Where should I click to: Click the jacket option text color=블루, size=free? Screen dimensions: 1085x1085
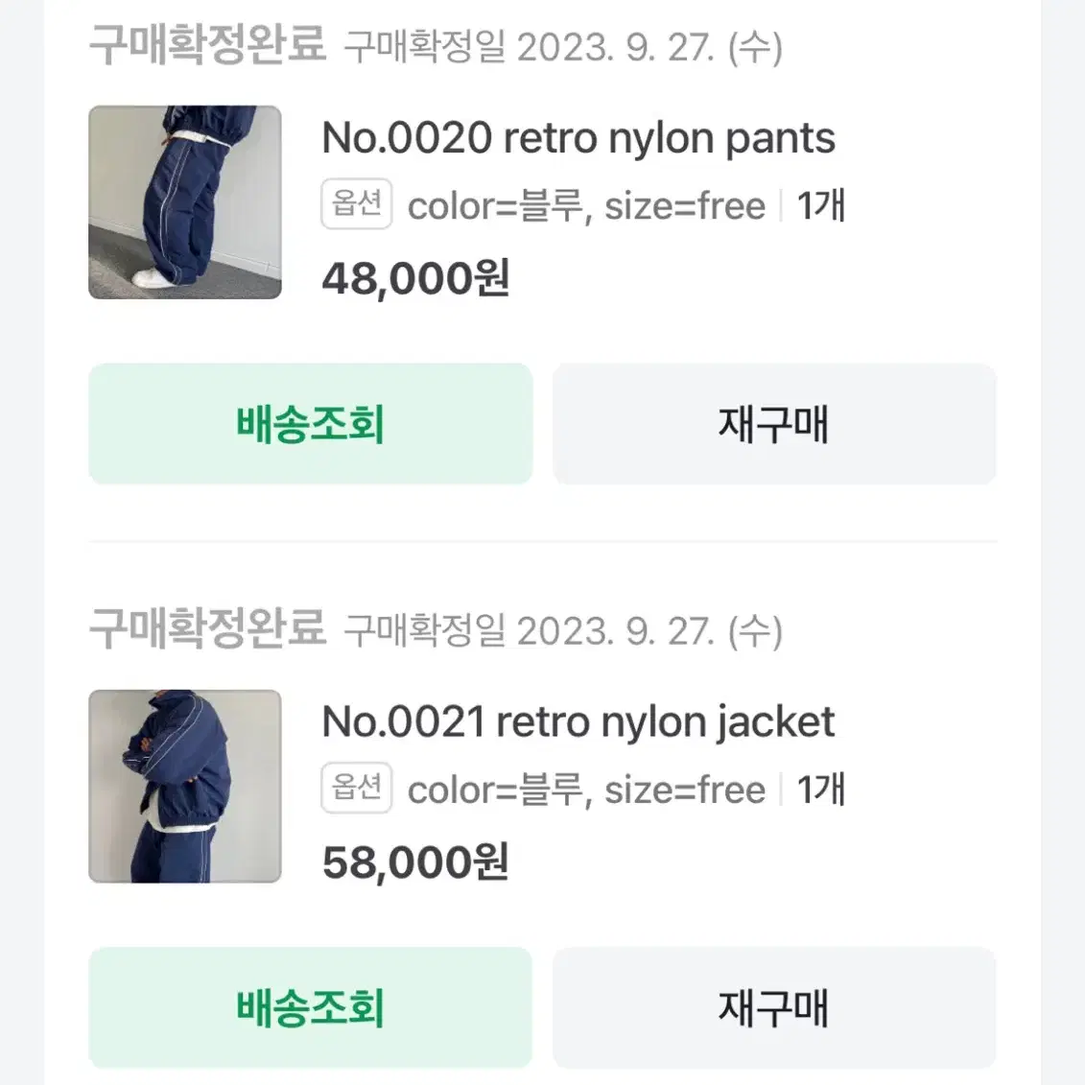(x=587, y=790)
